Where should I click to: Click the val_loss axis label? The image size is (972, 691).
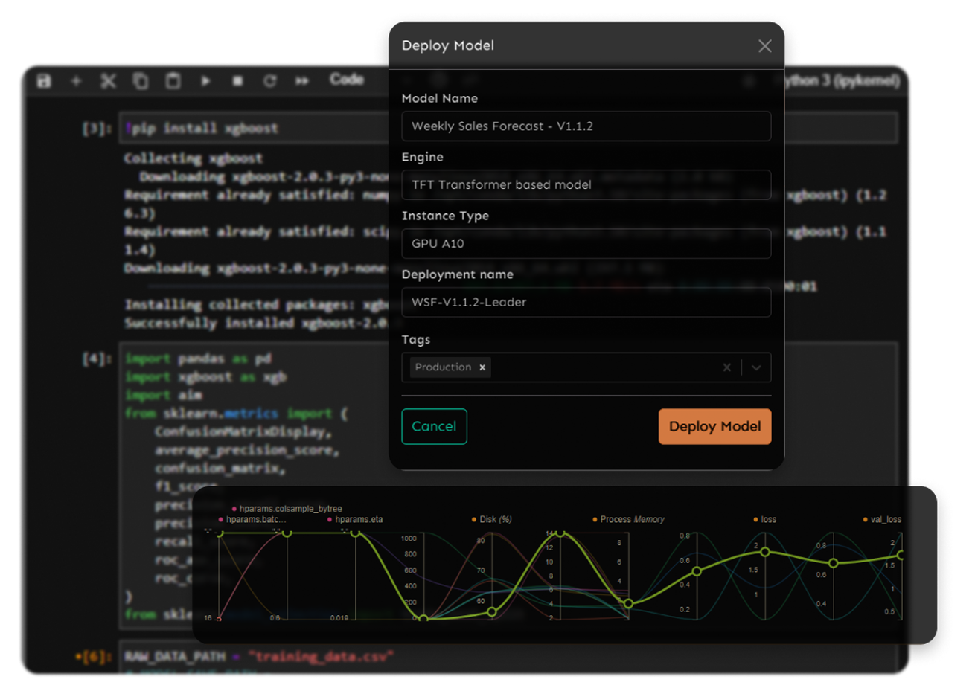click(886, 519)
